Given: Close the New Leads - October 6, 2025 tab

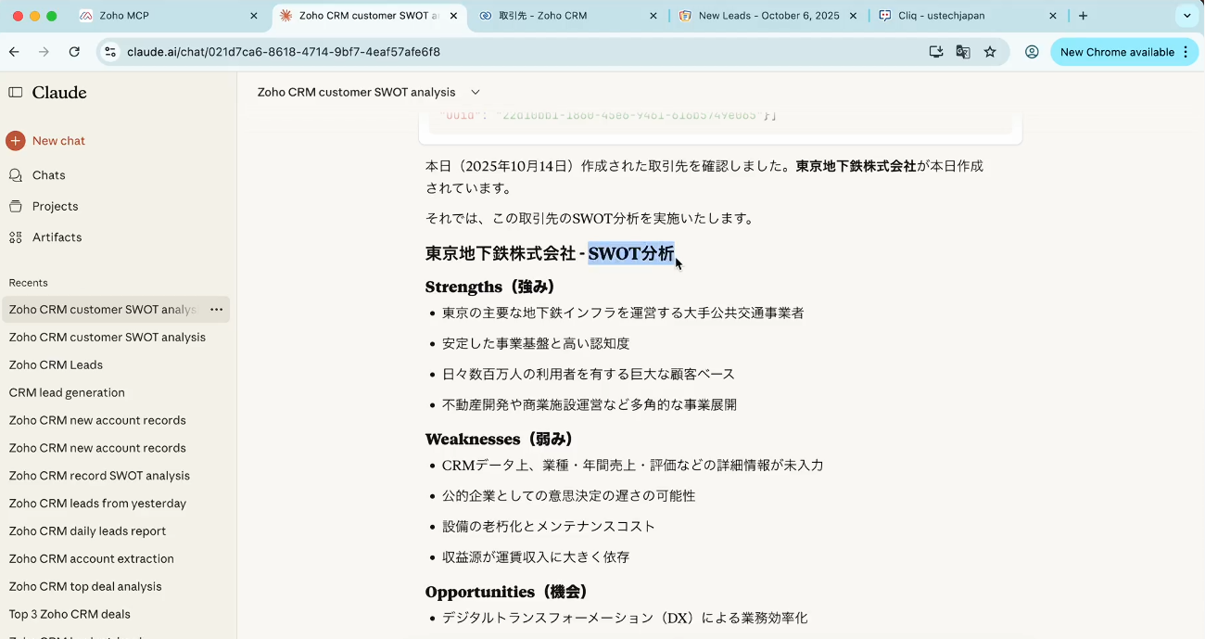Looking at the screenshot, I should click(853, 16).
